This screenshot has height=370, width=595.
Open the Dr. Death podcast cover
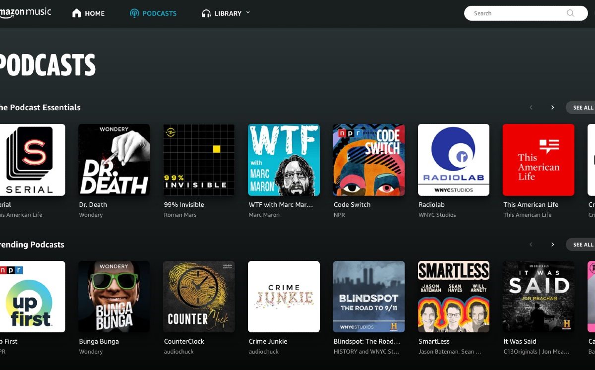coord(114,160)
